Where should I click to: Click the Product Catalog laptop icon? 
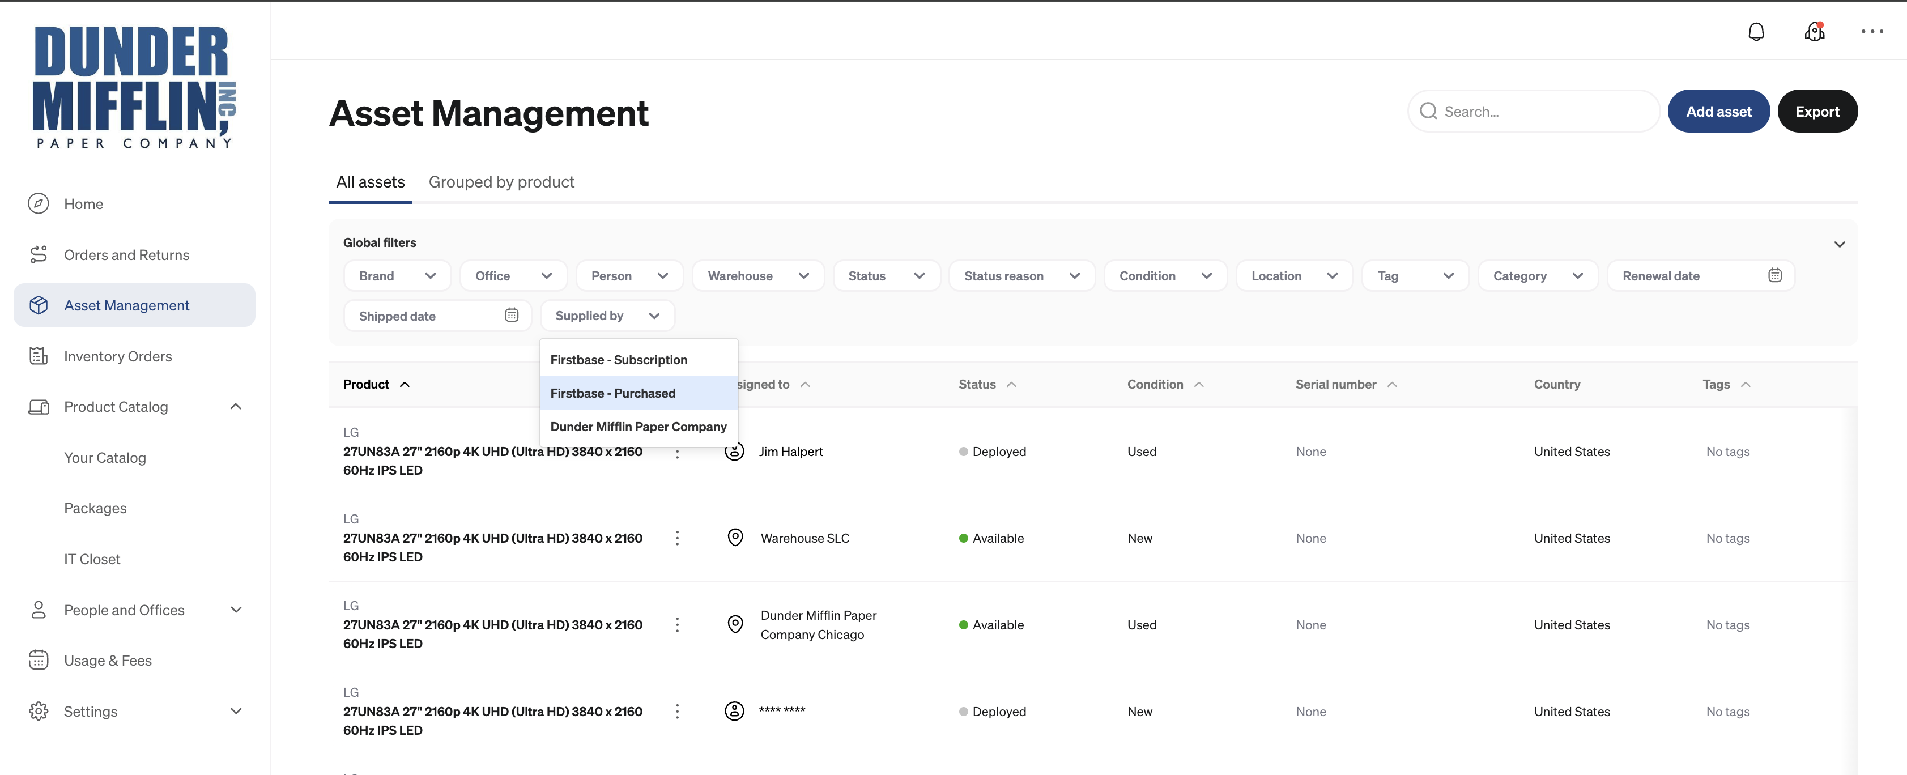click(x=39, y=406)
